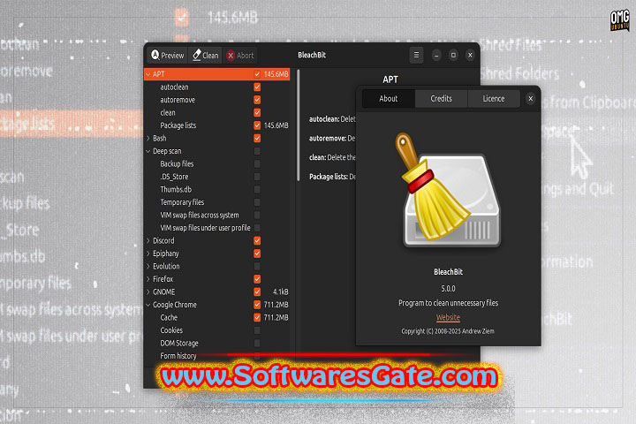Uncheck the Package lists checkbox
Image resolution: width=636 pixels, height=424 pixels.
pyautogui.click(x=257, y=125)
